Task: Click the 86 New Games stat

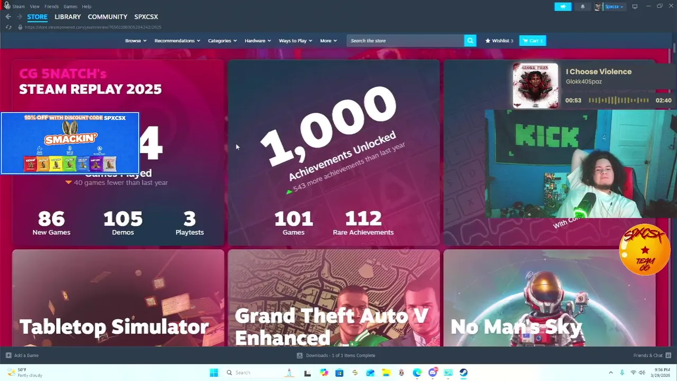Action: (x=51, y=223)
